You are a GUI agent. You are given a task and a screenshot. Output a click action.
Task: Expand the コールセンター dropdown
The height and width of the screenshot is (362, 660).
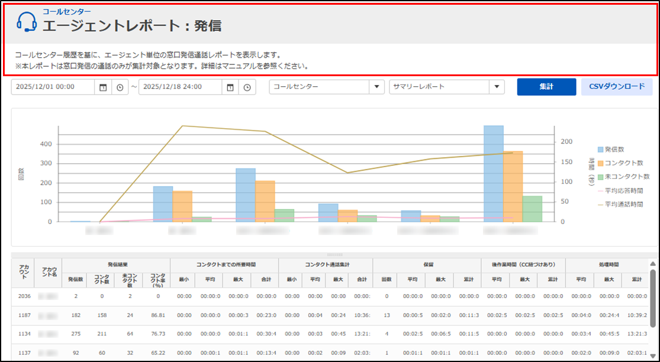(376, 87)
